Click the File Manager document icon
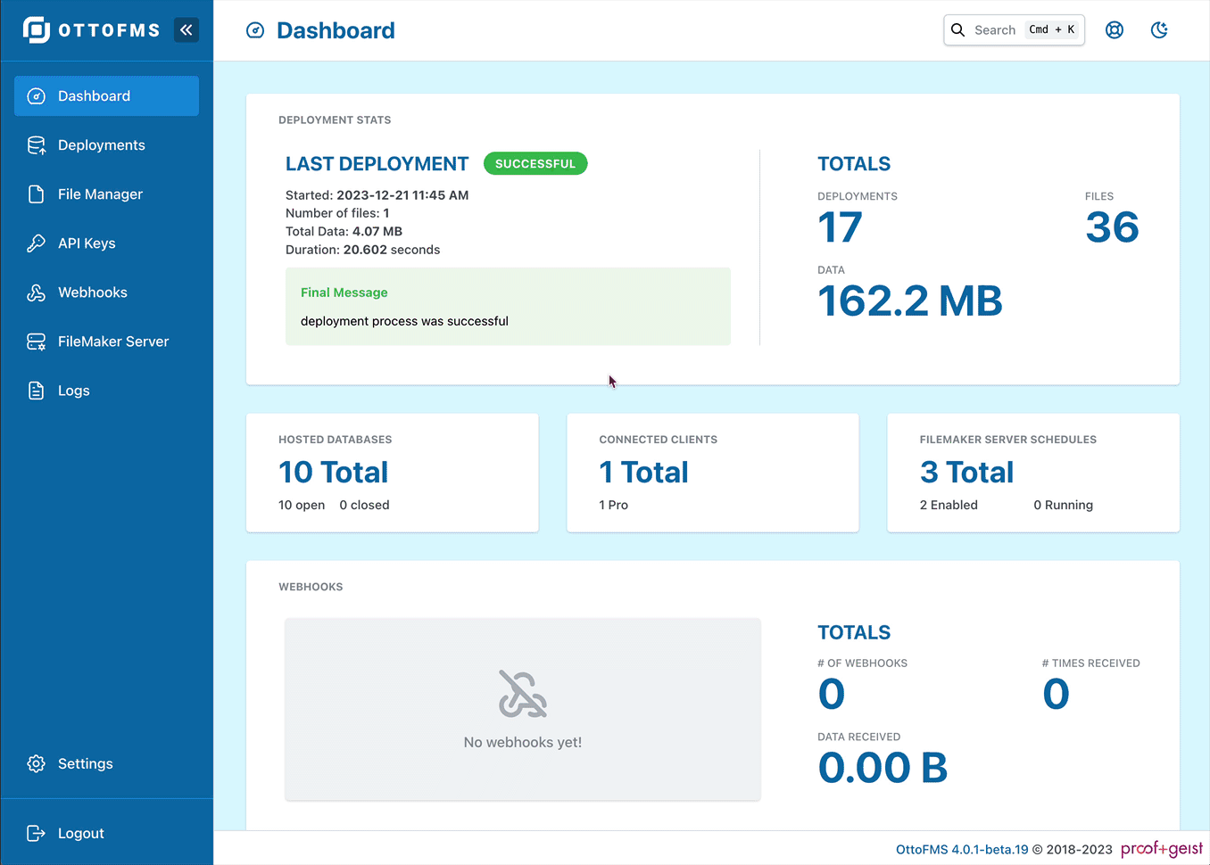Screen dimensions: 1210x865 coord(37,194)
